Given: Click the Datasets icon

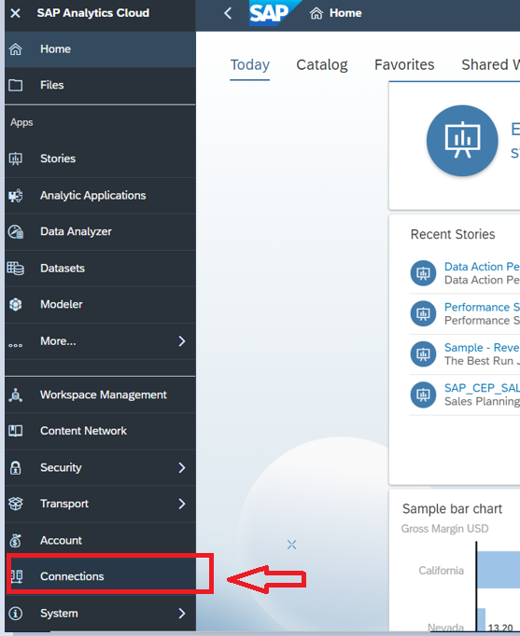Looking at the screenshot, I should (x=16, y=269).
